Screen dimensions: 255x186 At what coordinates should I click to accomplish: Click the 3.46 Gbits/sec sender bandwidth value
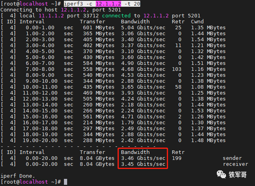(143, 158)
